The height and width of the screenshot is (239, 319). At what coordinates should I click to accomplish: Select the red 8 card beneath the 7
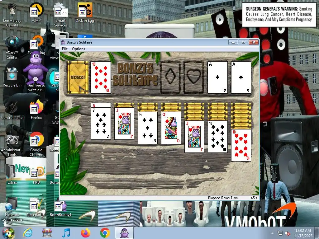coord(101,105)
